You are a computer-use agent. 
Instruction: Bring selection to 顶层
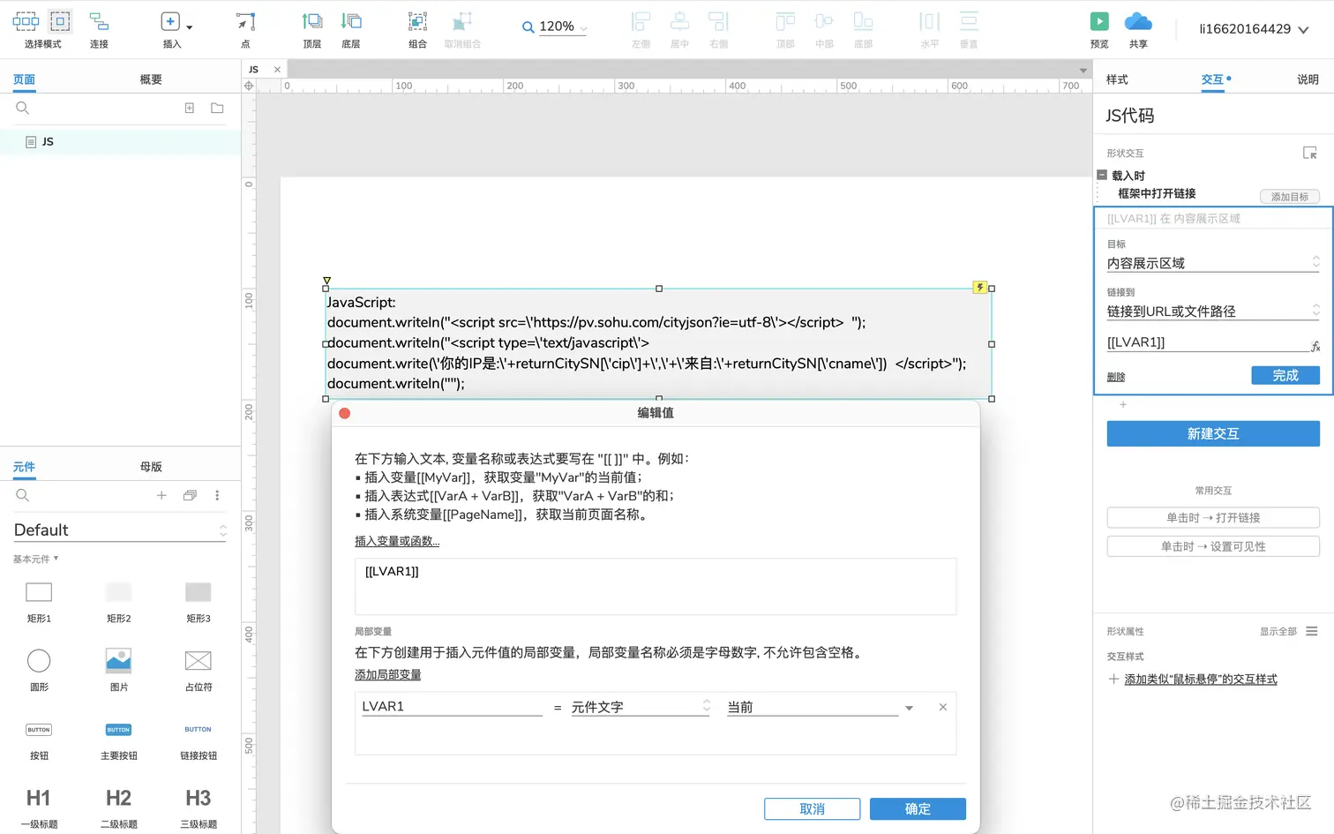[312, 28]
